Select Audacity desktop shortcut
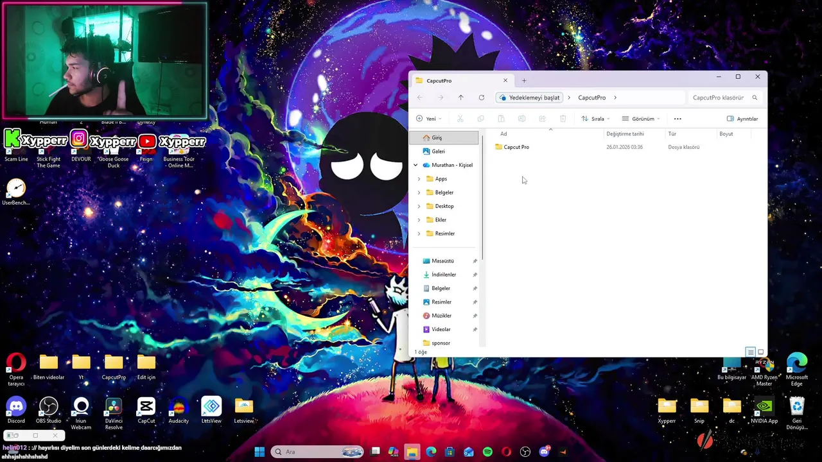The width and height of the screenshot is (822, 462). click(179, 411)
